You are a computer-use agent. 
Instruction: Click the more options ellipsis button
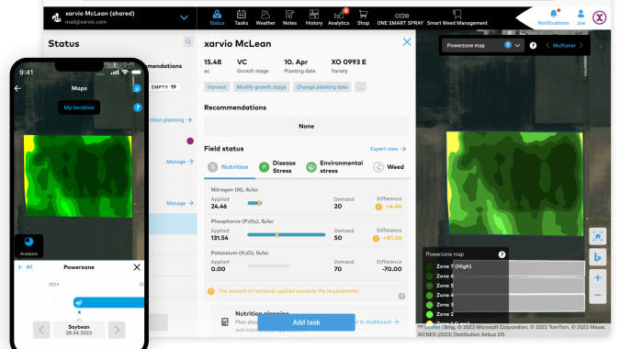pos(360,87)
